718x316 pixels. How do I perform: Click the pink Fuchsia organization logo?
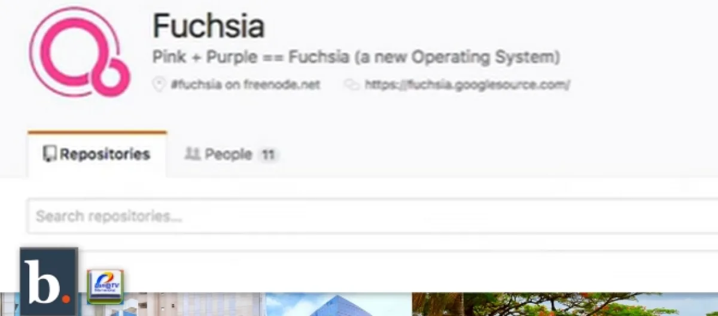80,53
